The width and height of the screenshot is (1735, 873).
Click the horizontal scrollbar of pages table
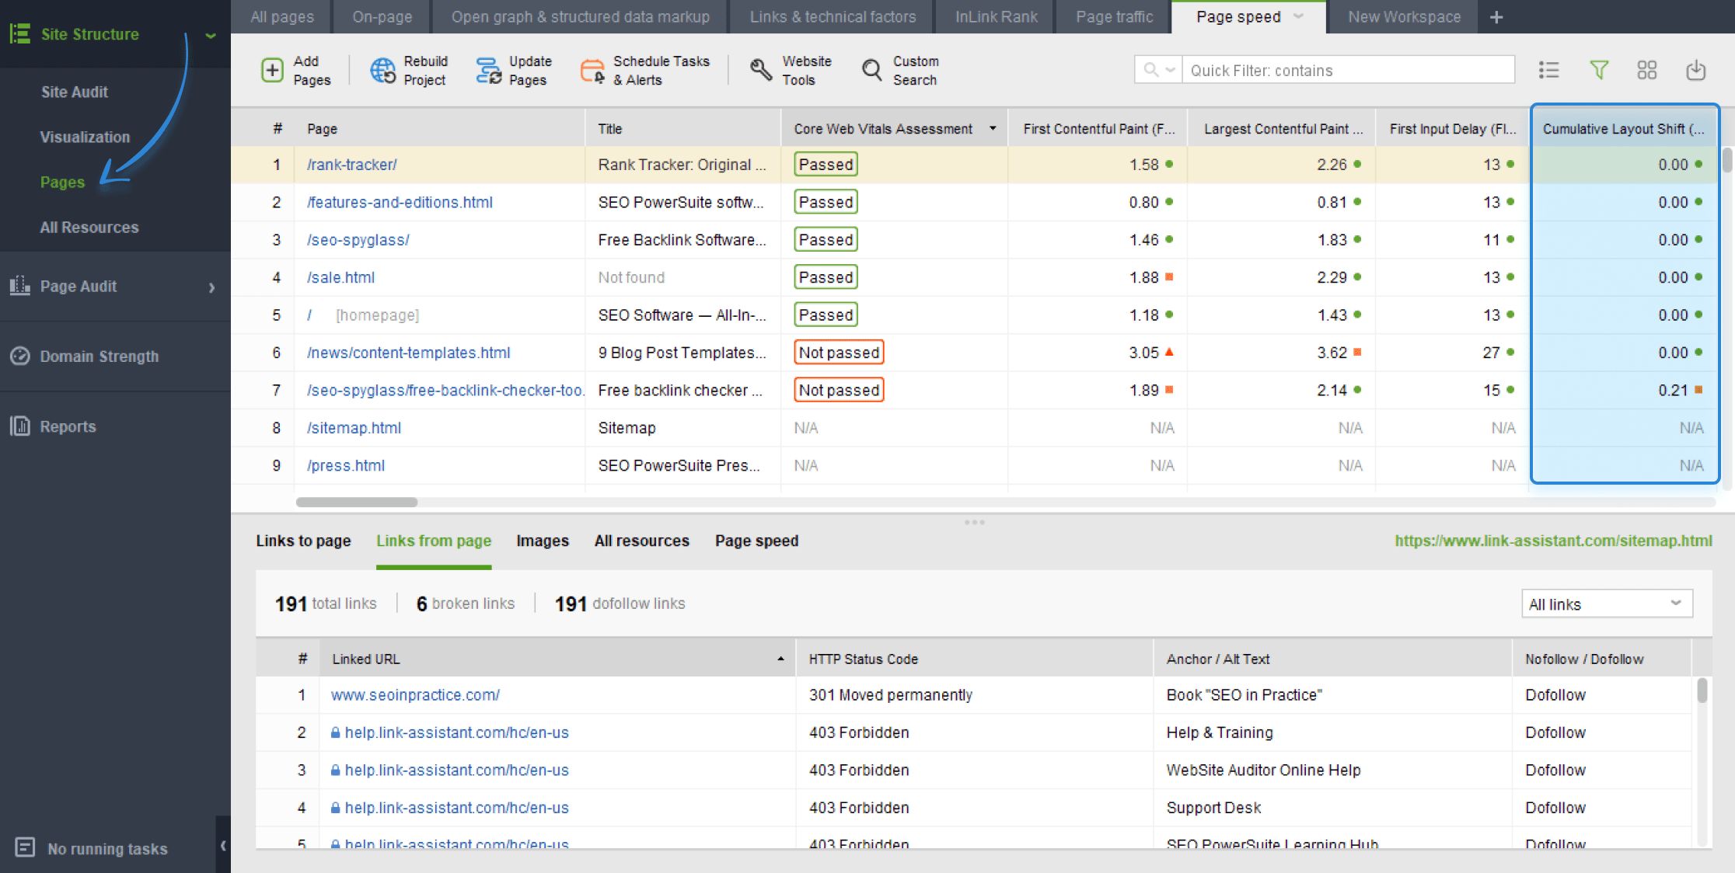click(357, 502)
